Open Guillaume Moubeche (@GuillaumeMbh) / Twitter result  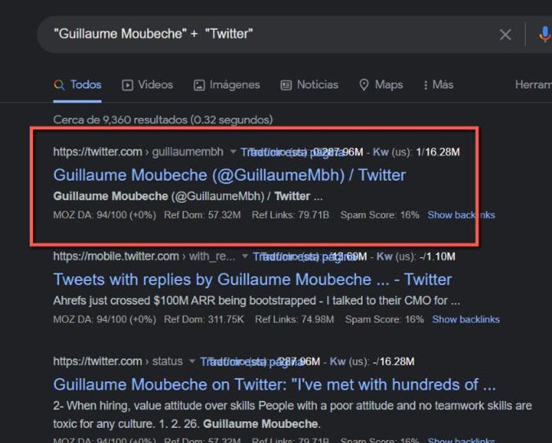pos(230,175)
